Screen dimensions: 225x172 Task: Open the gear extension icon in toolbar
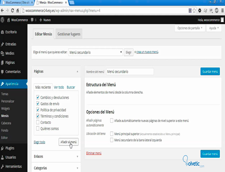point(199,10)
